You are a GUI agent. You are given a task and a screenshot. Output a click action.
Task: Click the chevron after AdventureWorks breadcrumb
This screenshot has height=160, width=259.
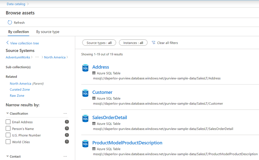[x=32, y=57]
